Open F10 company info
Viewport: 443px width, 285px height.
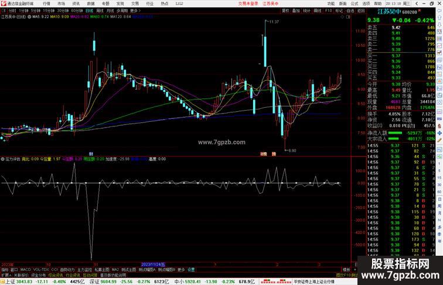click(328, 11)
